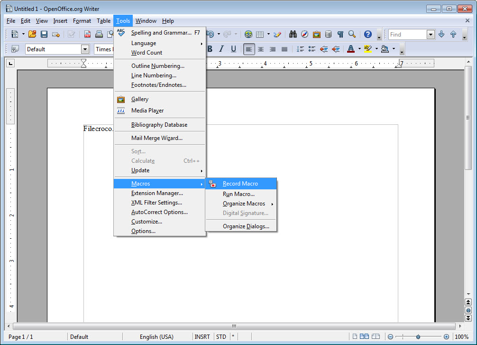This screenshot has width=477, height=345.
Task: Expand the Organize Macros submenu
Action: (x=241, y=204)
